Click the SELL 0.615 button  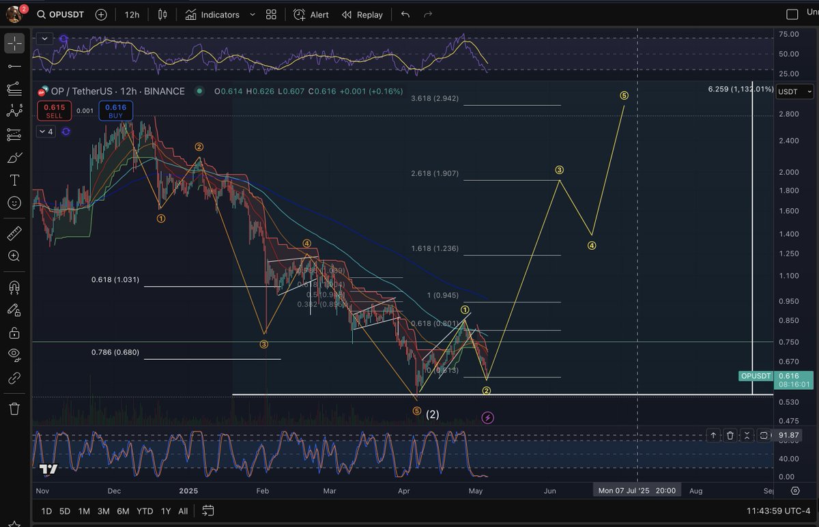tap(54, 109)
